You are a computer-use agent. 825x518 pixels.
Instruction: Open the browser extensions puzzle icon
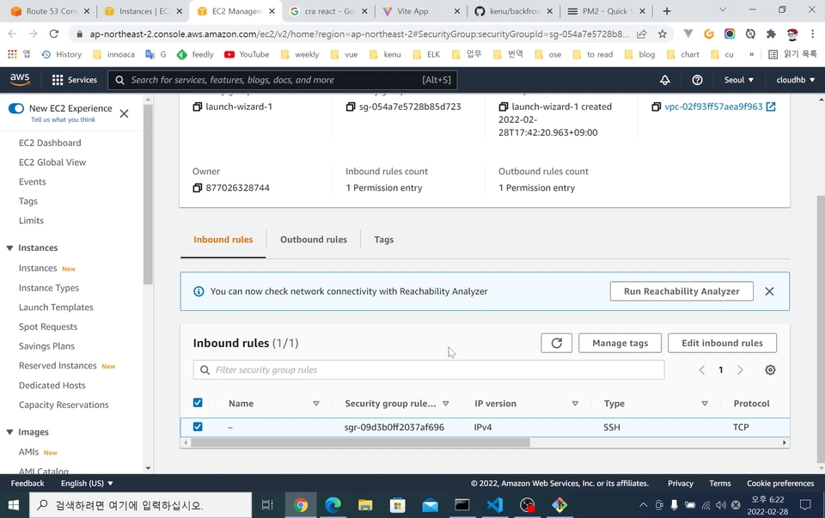[x=771, y=34]
